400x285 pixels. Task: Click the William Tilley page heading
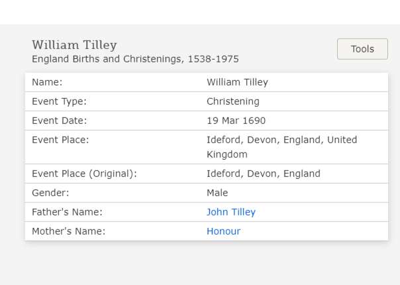pyautogui.click(x=74, y=46)
